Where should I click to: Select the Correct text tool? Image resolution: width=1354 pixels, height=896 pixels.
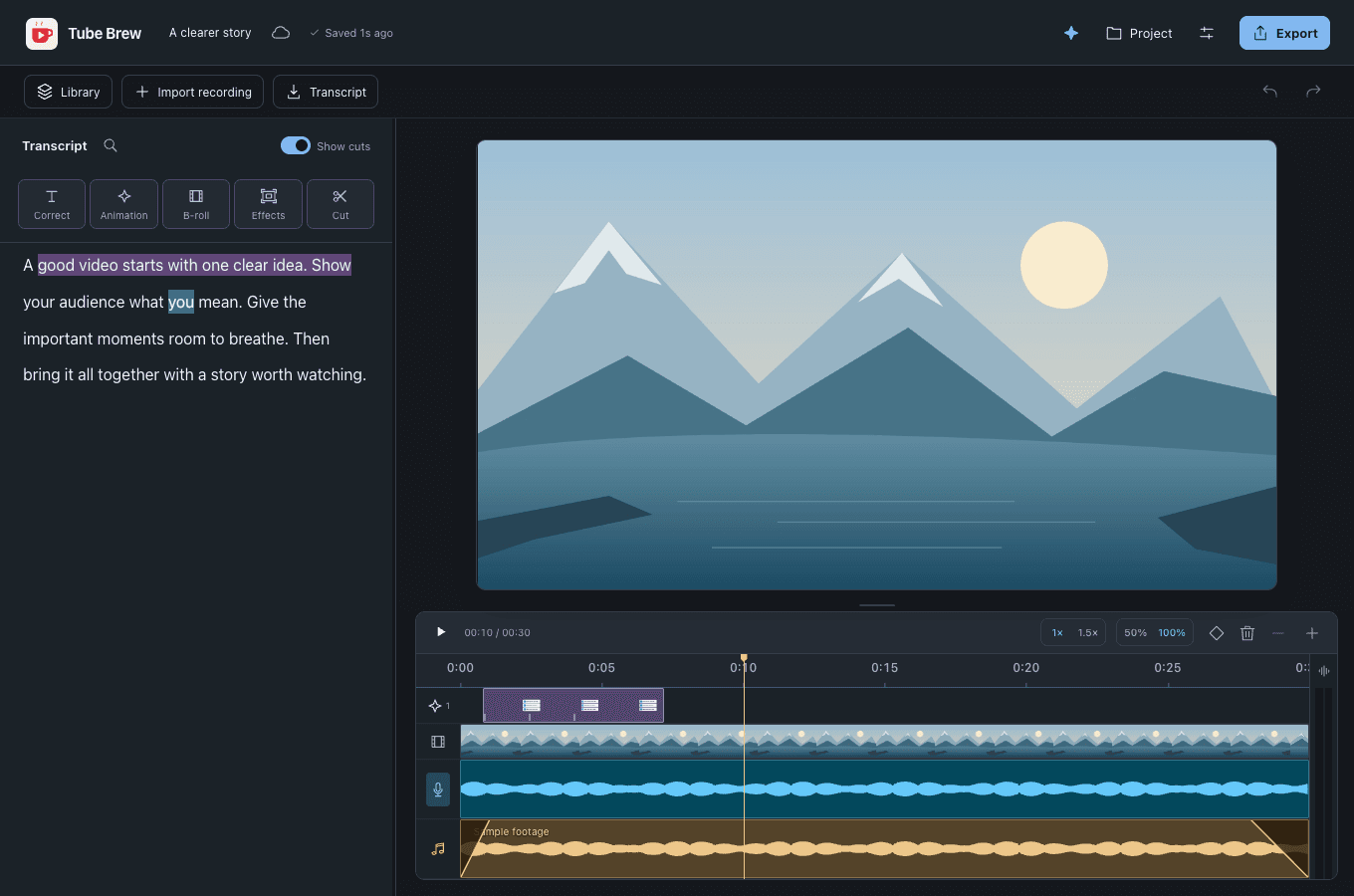tap(52, 204)
